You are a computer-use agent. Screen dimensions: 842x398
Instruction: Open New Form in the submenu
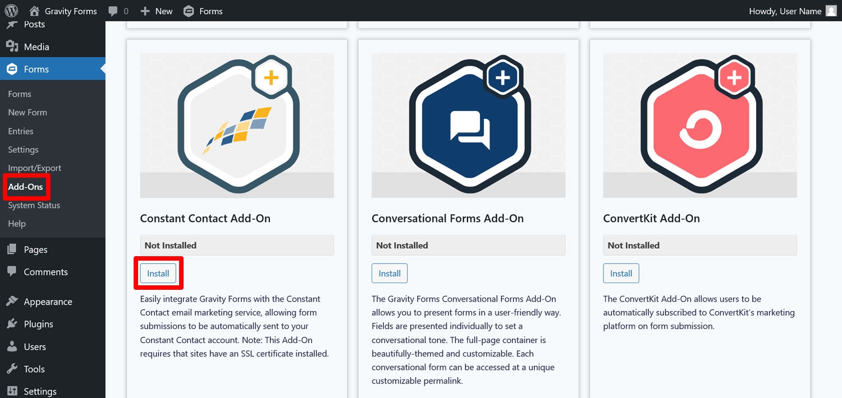coord(28,112)
